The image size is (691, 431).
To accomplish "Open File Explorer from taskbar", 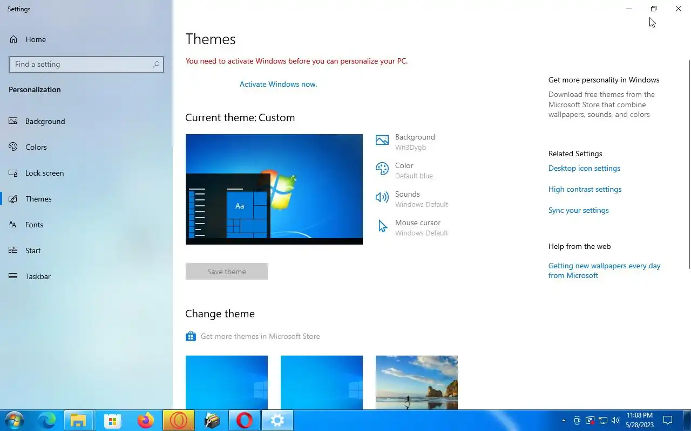I will click(79, 420).
